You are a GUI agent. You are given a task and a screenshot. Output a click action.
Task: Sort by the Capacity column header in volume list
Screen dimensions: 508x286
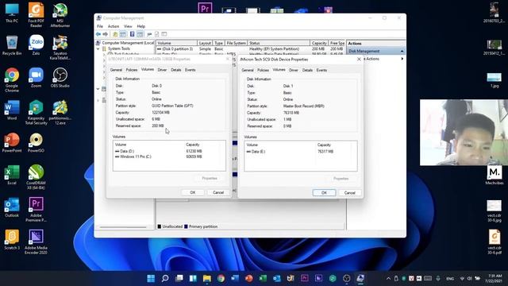coord(319,43)
